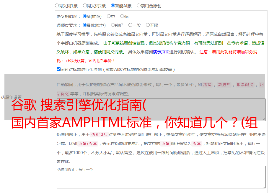
Task: Set 通顺度要求 to 最优(推荐)
Action: [84, 25]
